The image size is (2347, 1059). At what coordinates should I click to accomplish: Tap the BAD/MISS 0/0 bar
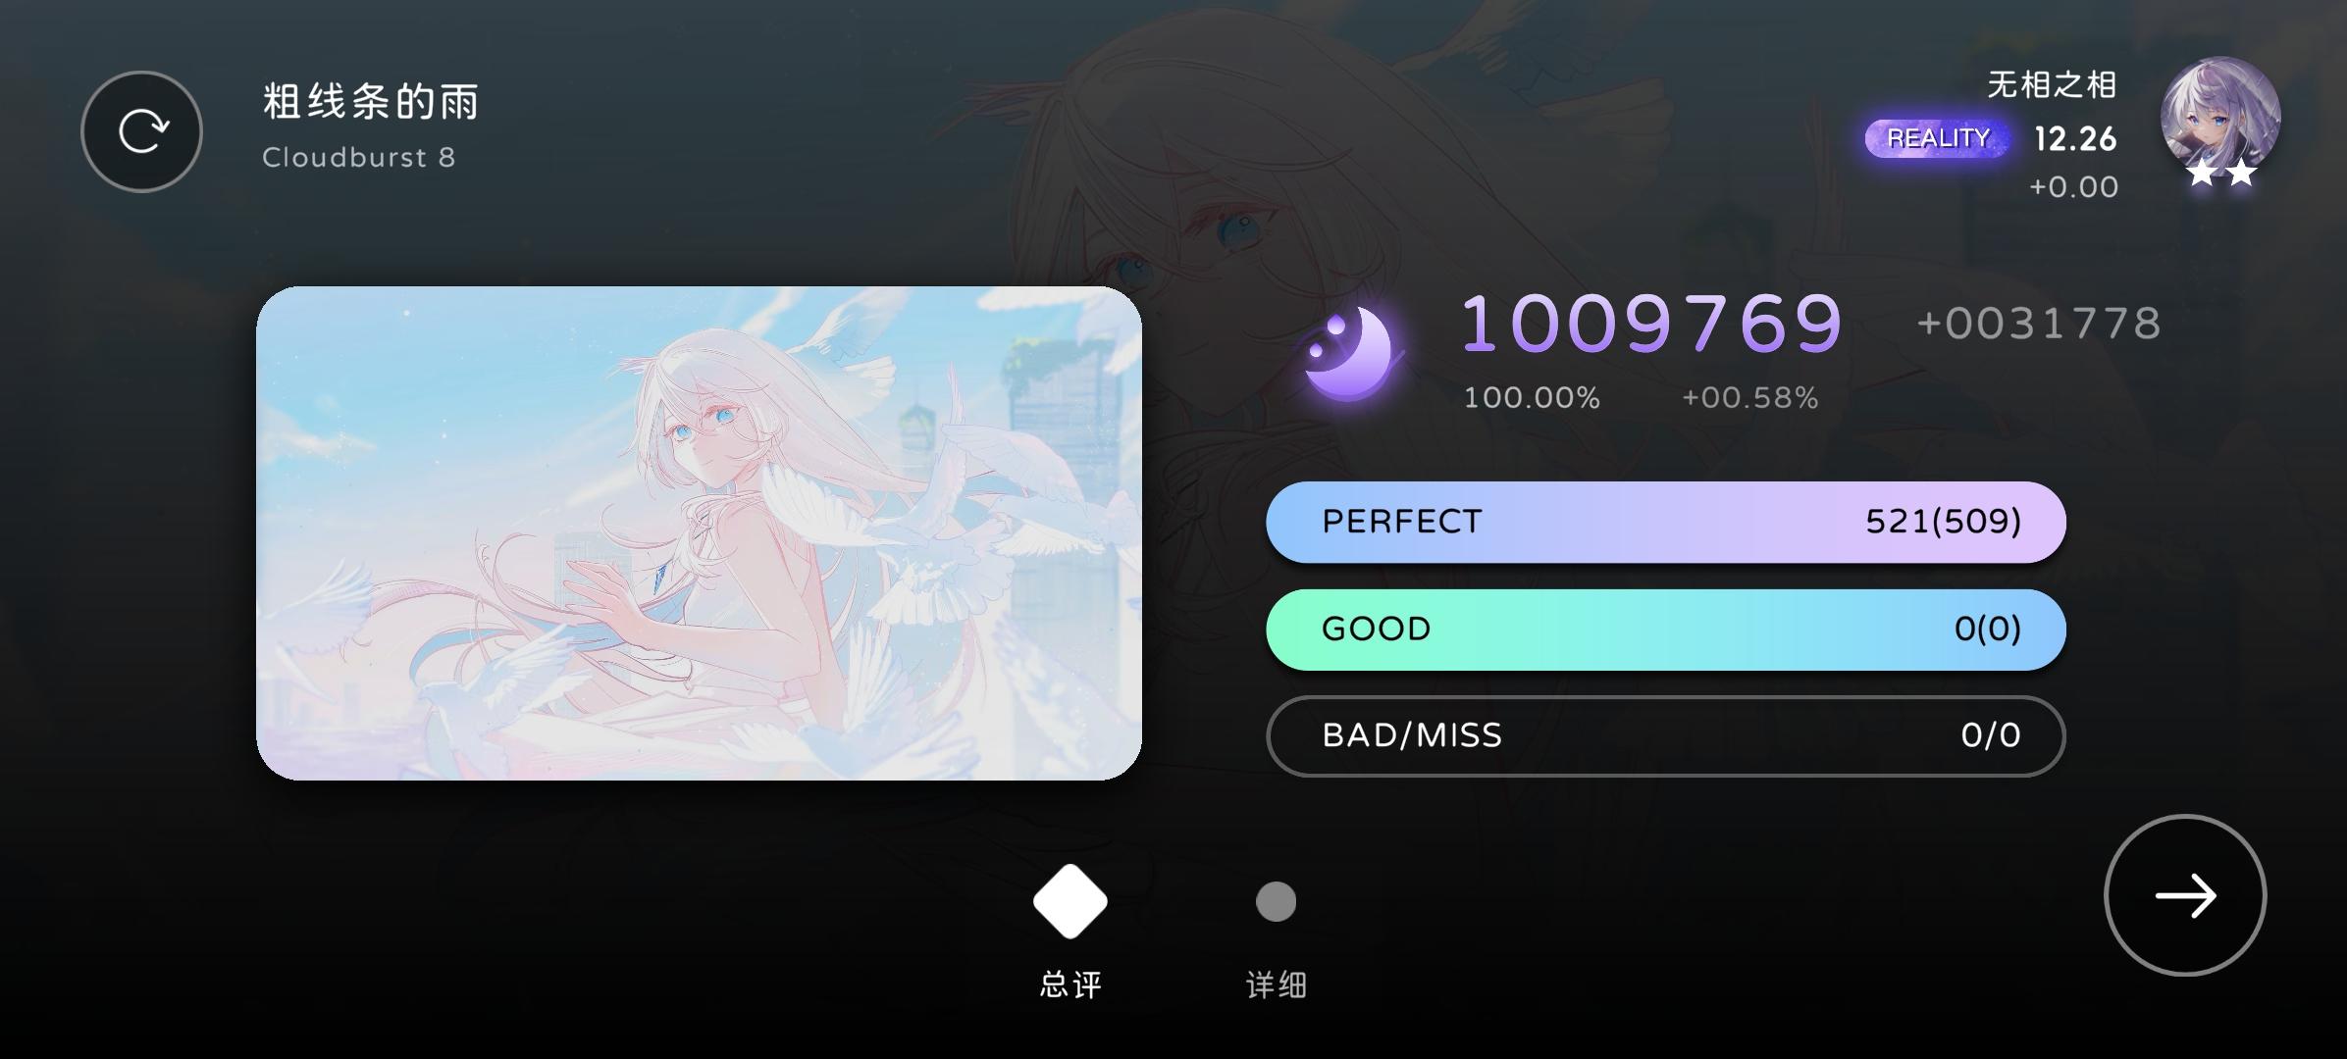tap(1666, 735)
